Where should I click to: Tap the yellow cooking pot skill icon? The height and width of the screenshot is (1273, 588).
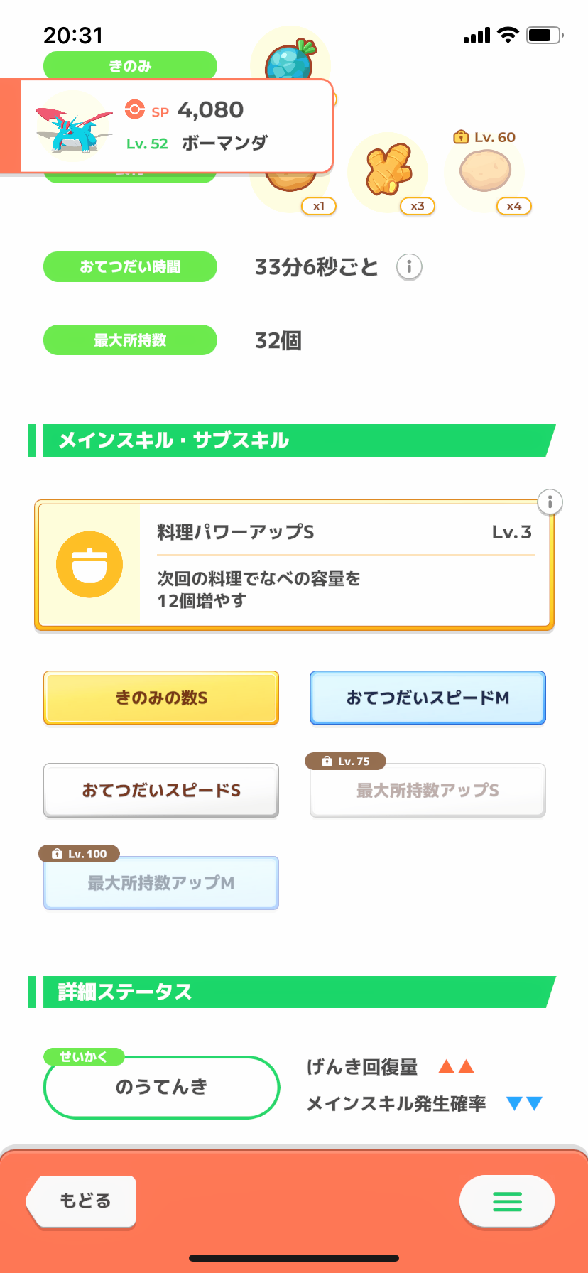89,565
